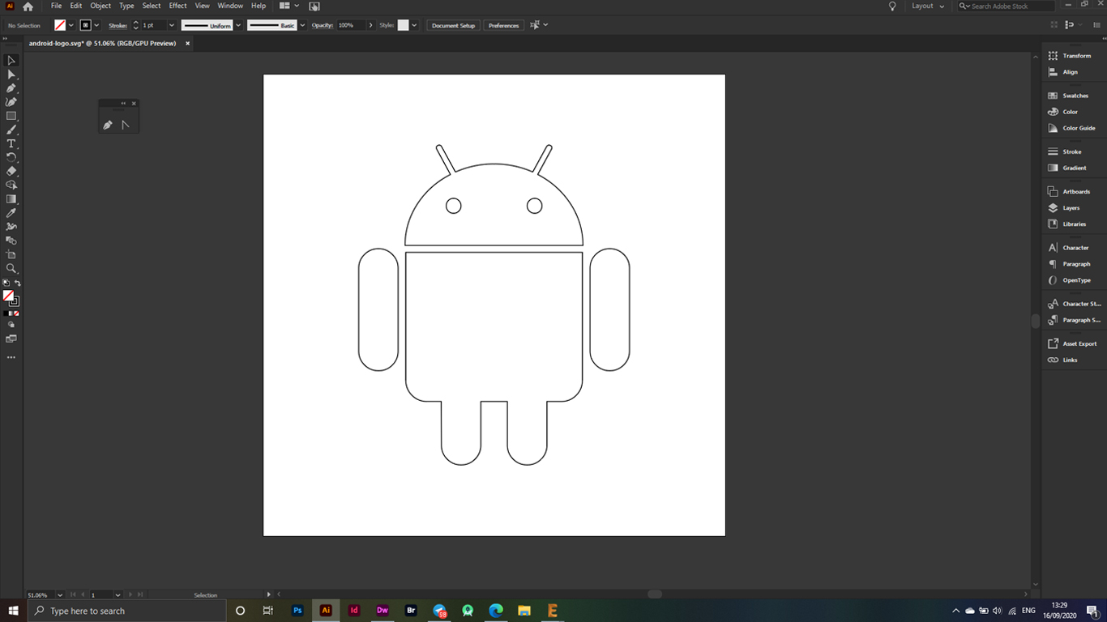Click the default fill and stroke icon
Viewport: 1107px width, 622px height.
point(6,283)
